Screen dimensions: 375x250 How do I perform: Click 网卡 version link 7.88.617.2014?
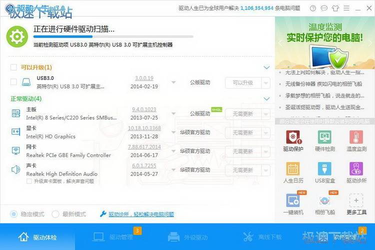pos(144,147)
